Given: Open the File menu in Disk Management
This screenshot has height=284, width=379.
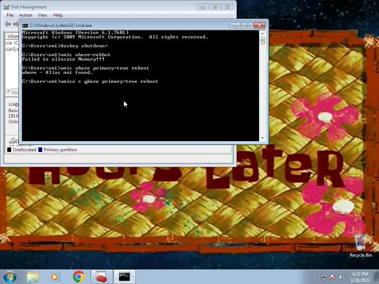Looking at the screenshot, I should coord(10,15).
